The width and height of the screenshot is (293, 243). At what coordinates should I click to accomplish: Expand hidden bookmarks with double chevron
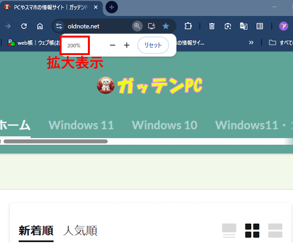251,43
